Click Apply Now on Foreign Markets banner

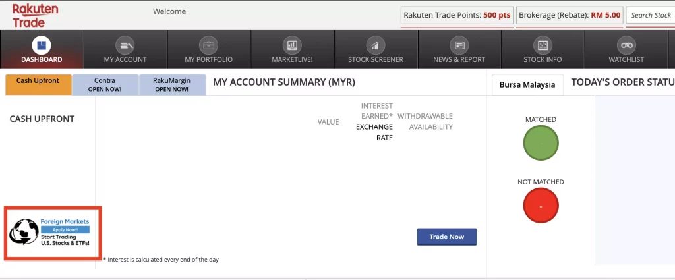tap(65, 230)
